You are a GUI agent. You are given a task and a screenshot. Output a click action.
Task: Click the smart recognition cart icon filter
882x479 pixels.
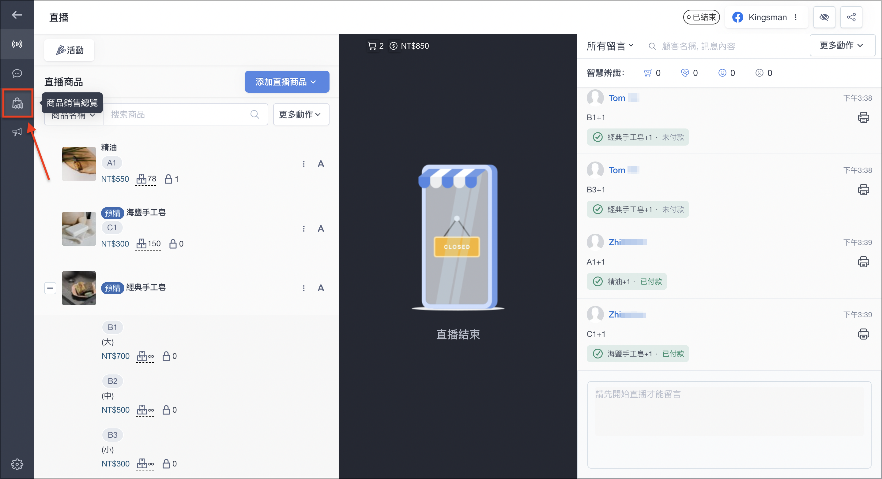tap(648, 73)
